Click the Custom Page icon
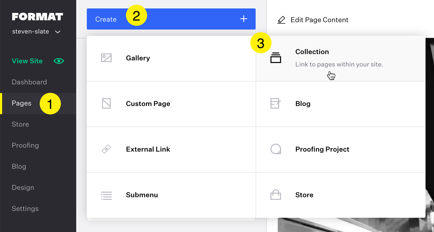 point(106,103)
